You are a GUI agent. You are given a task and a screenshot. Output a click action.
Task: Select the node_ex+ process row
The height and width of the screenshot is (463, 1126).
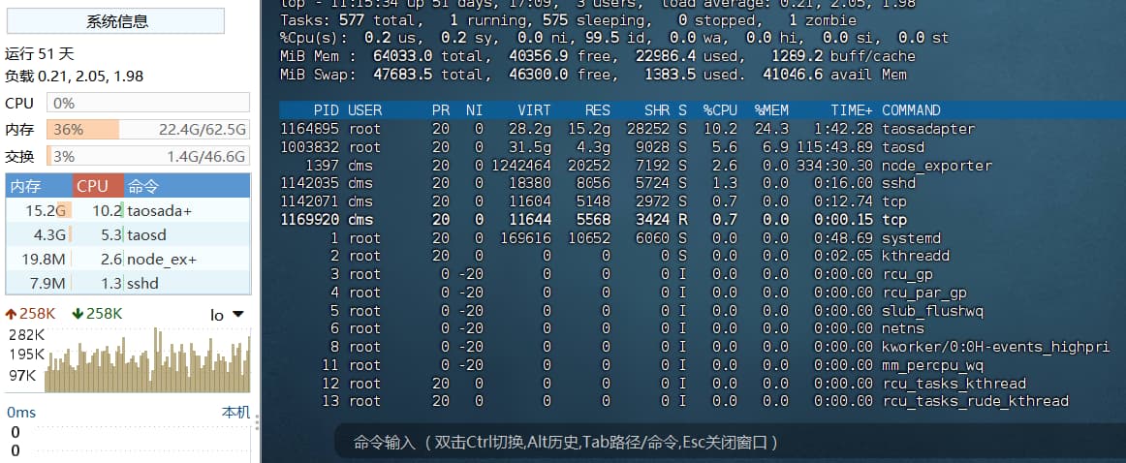pos(128,260)
